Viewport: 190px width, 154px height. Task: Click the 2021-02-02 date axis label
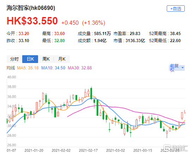pyautogui.click(x=61, y=150)
